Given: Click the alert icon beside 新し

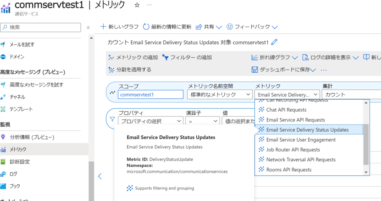Looking at the screenshot, I should coord(366,57).
